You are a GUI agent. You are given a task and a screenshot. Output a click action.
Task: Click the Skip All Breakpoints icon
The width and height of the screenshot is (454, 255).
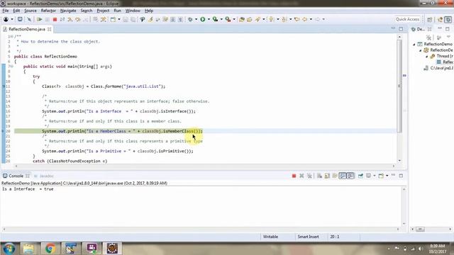[29, 19]
